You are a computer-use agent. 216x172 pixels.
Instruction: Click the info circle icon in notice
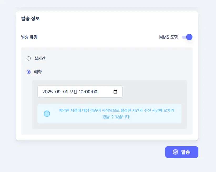pyautogui.click(x=47, y=114)
